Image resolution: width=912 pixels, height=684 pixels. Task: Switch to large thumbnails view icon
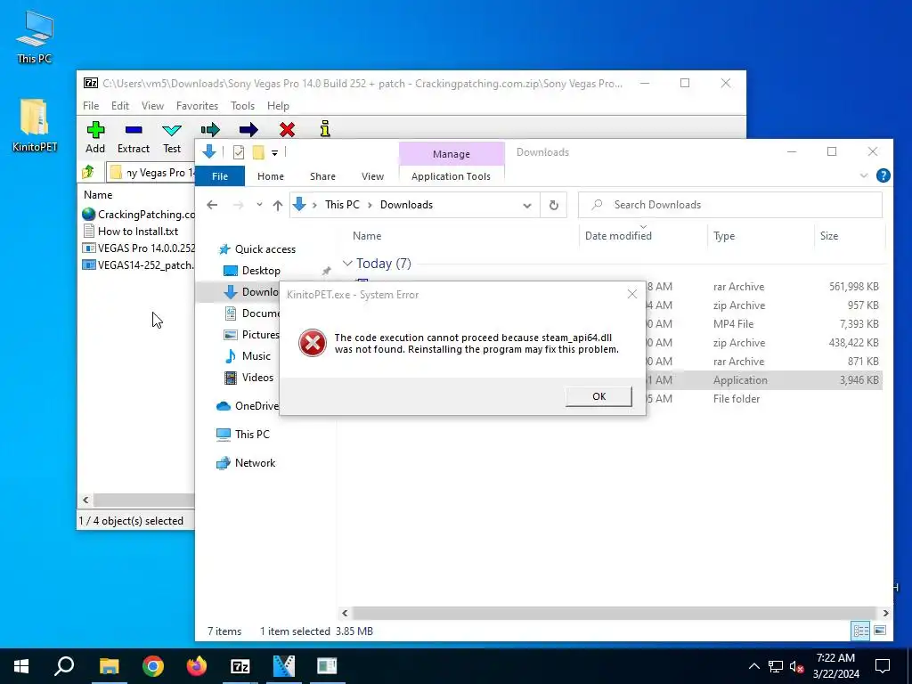pyautogui.click(x=880, y=631)
